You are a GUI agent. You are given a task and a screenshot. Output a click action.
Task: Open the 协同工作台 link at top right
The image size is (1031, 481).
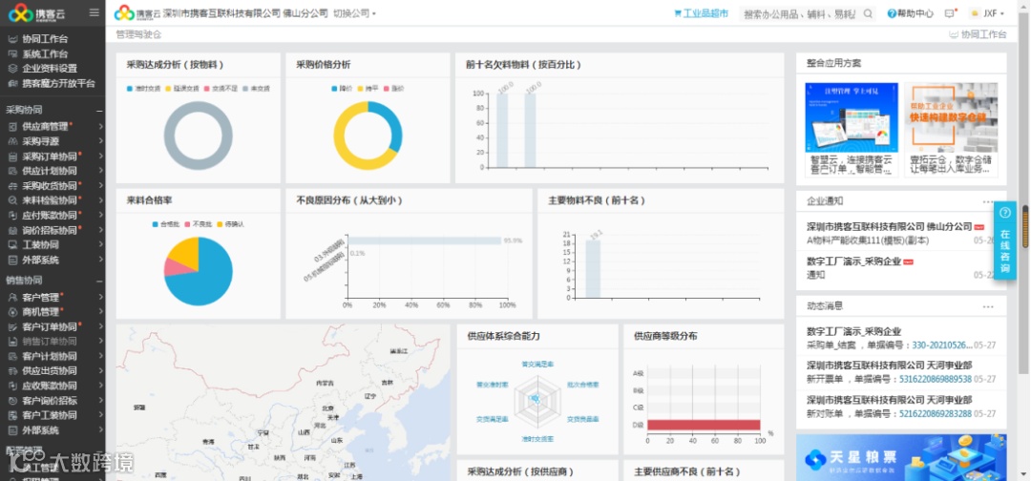978,34
